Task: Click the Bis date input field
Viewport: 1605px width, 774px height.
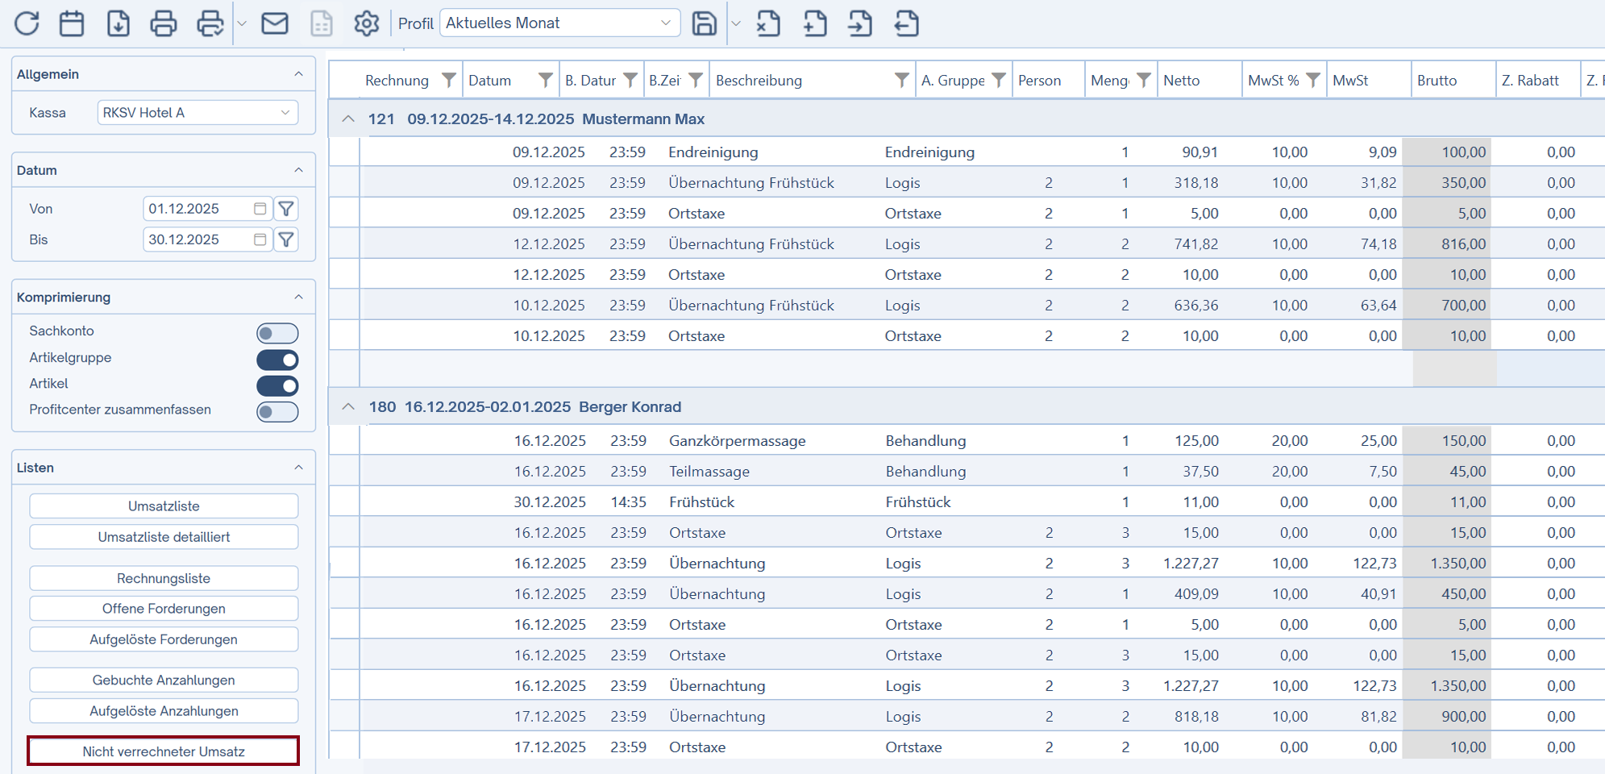Action: [x=198, y=239]
